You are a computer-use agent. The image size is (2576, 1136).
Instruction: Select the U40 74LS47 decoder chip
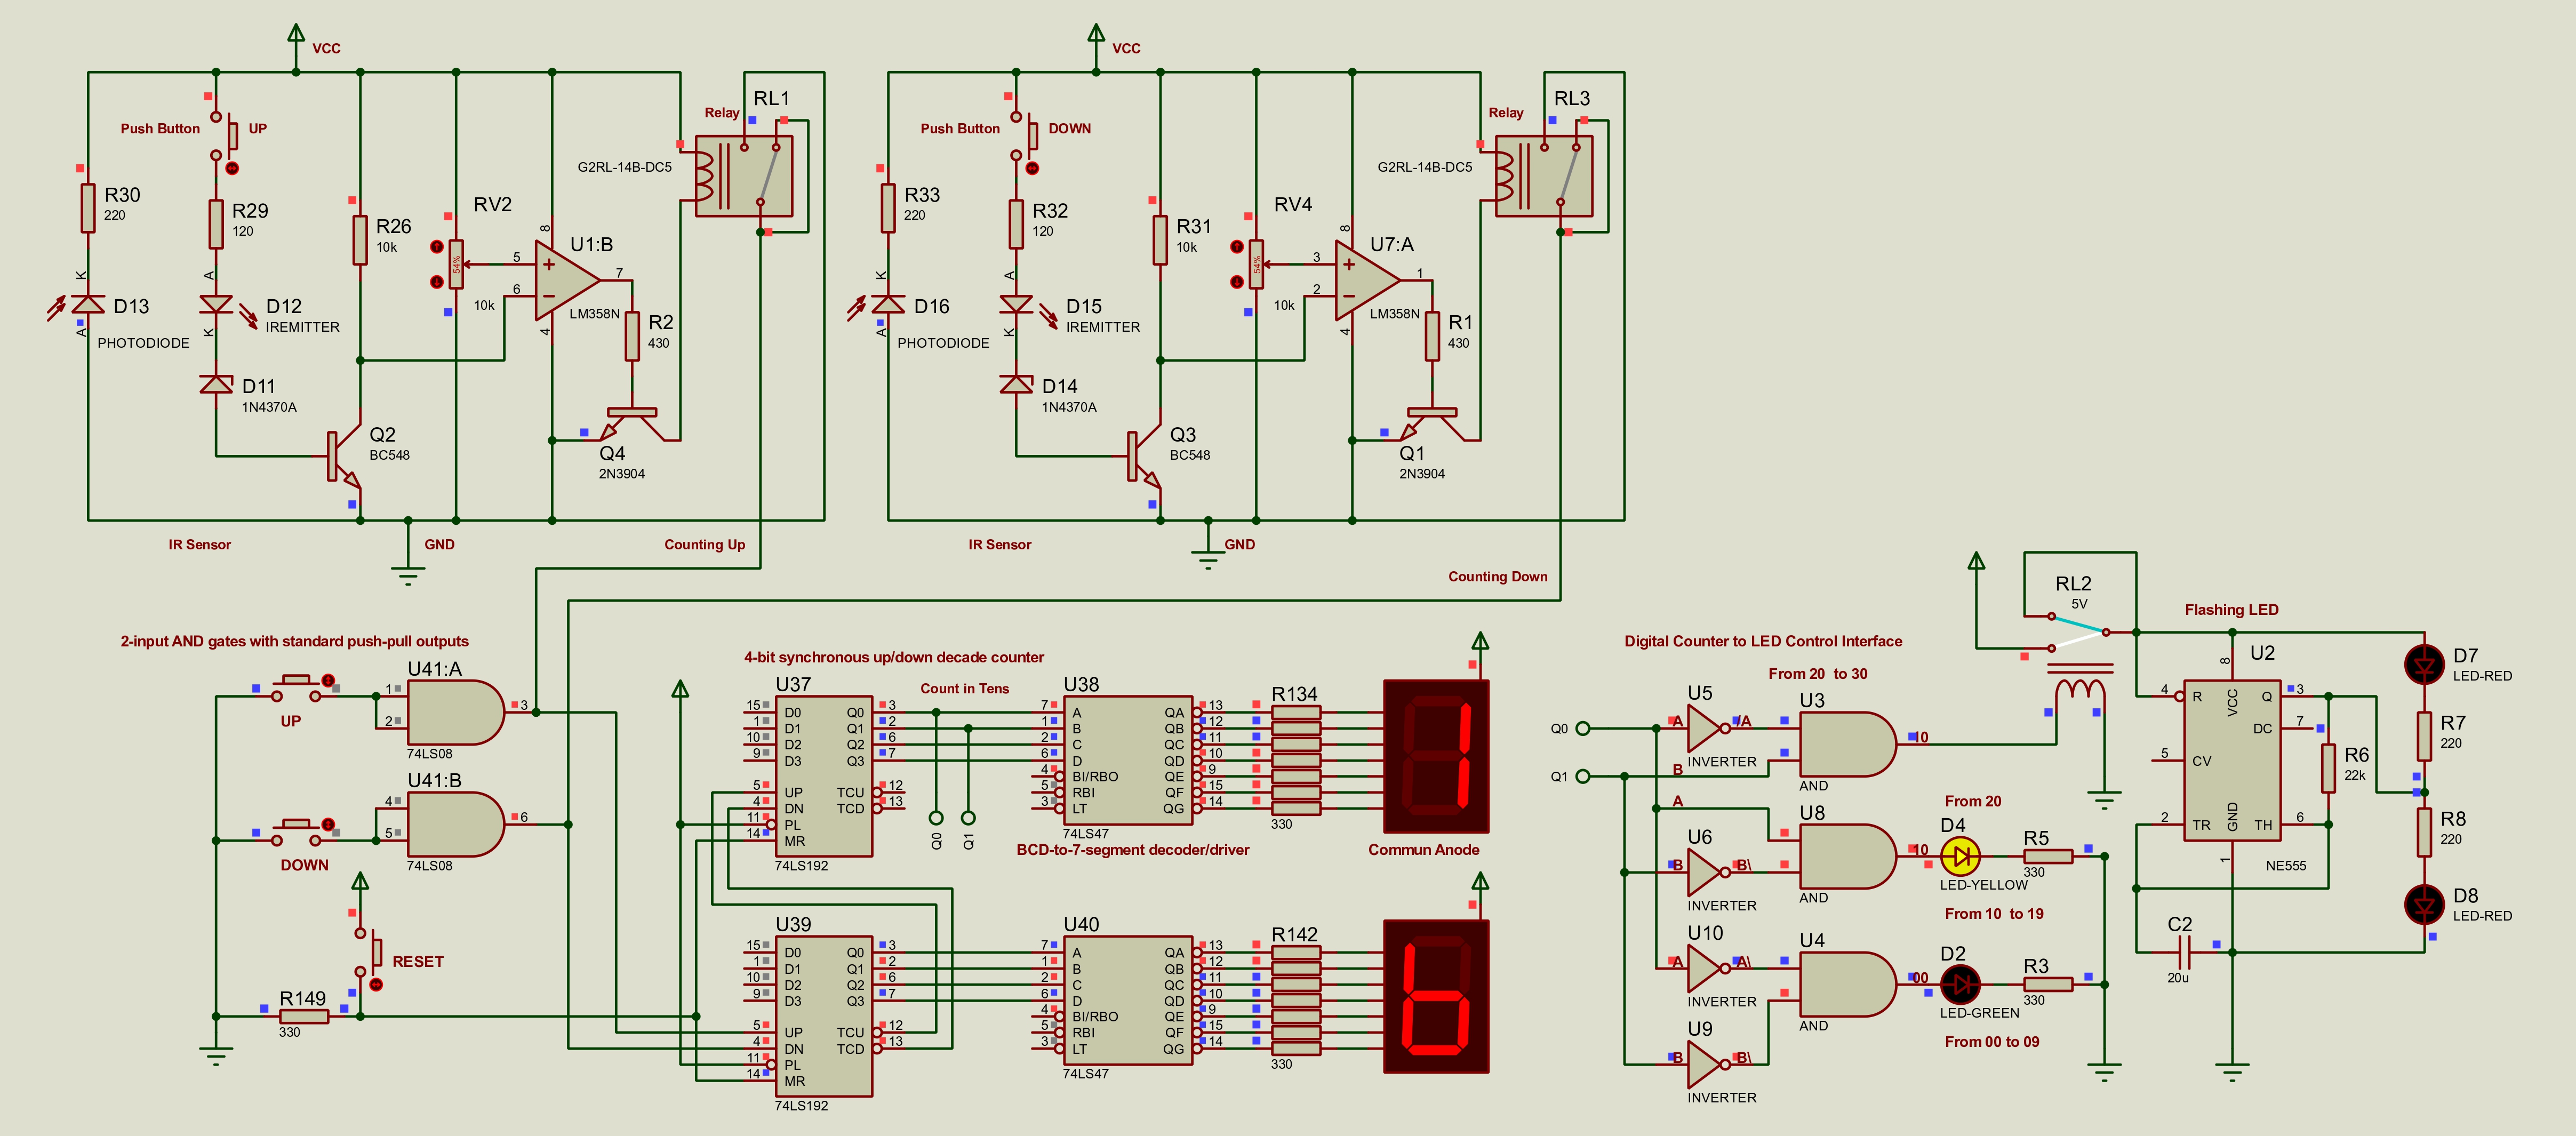pyautogui.click(x=1127, y=1000)
